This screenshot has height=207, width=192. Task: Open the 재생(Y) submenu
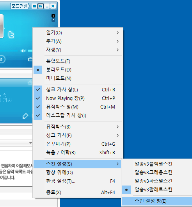coord(78,50)
